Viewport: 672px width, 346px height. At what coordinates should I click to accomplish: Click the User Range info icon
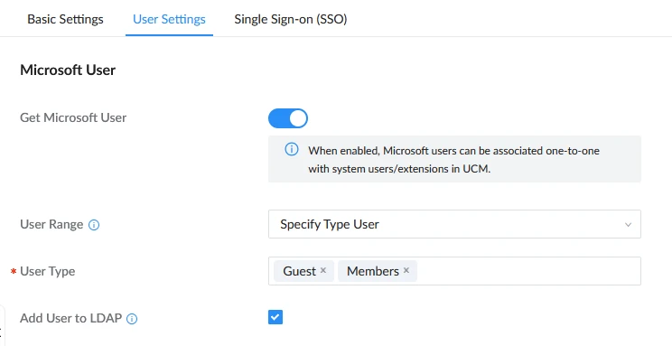coord(94,225)
